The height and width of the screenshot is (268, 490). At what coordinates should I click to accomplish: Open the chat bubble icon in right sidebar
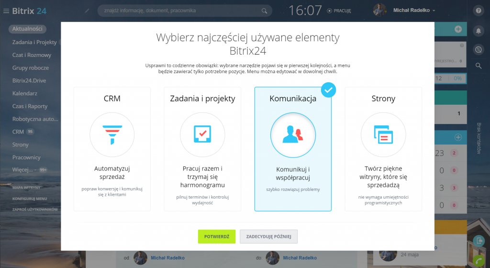point(478,49)
